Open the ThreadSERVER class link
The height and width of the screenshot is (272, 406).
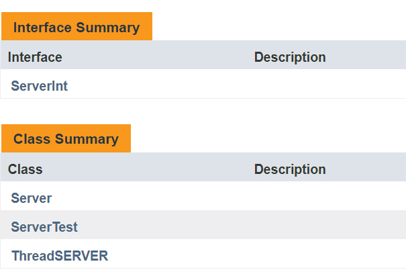60,256
